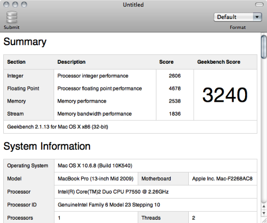Click the 'Mac OS X 10.6.8 (Build 10K540)' value

pyautogui.click(x=95, y=165)
